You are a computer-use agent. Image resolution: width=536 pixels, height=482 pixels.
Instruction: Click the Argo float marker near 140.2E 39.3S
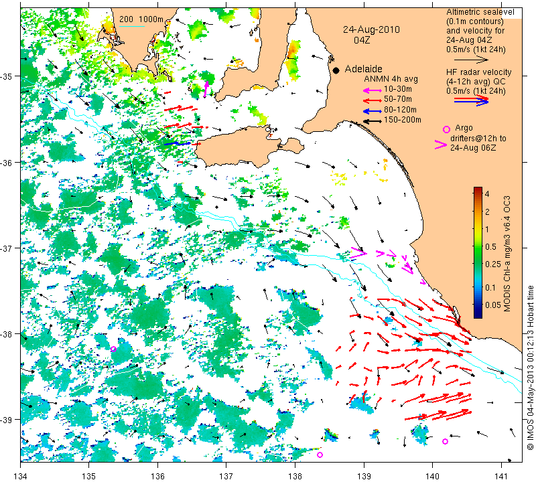[445, 441]
